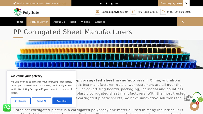Click Mon - Sat 8:00-20:00 text

179,12
